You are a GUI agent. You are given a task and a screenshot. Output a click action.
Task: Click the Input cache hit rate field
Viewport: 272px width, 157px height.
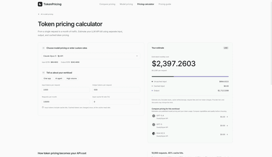(116, 102)
